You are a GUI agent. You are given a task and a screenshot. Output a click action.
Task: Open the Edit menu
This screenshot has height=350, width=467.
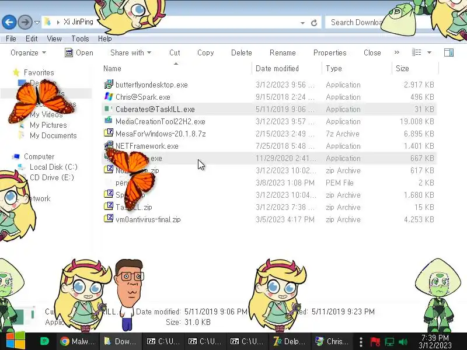point(32,38)
